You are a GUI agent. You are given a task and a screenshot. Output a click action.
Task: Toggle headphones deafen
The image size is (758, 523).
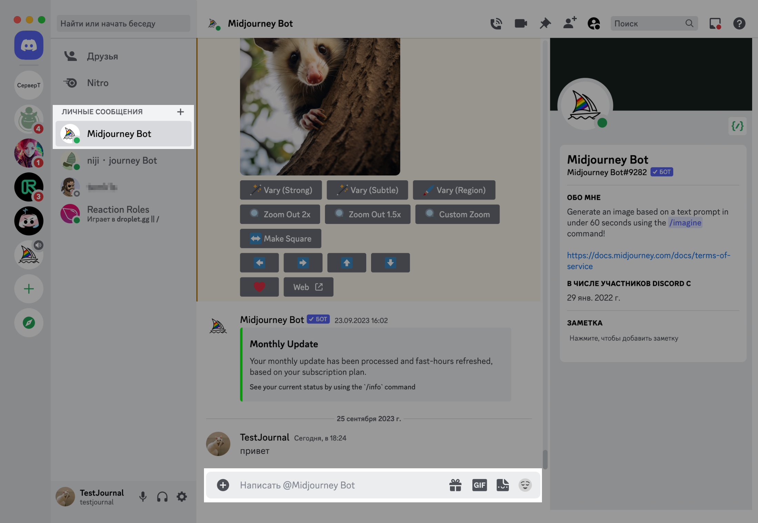162,497
